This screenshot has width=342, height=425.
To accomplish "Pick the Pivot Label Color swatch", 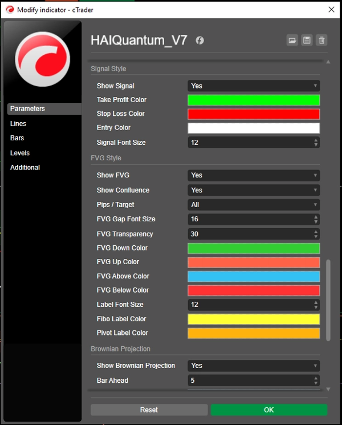I will coord(254,333).
